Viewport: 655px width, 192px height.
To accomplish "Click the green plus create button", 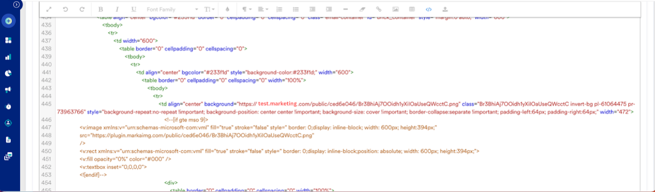I will 9,21.
